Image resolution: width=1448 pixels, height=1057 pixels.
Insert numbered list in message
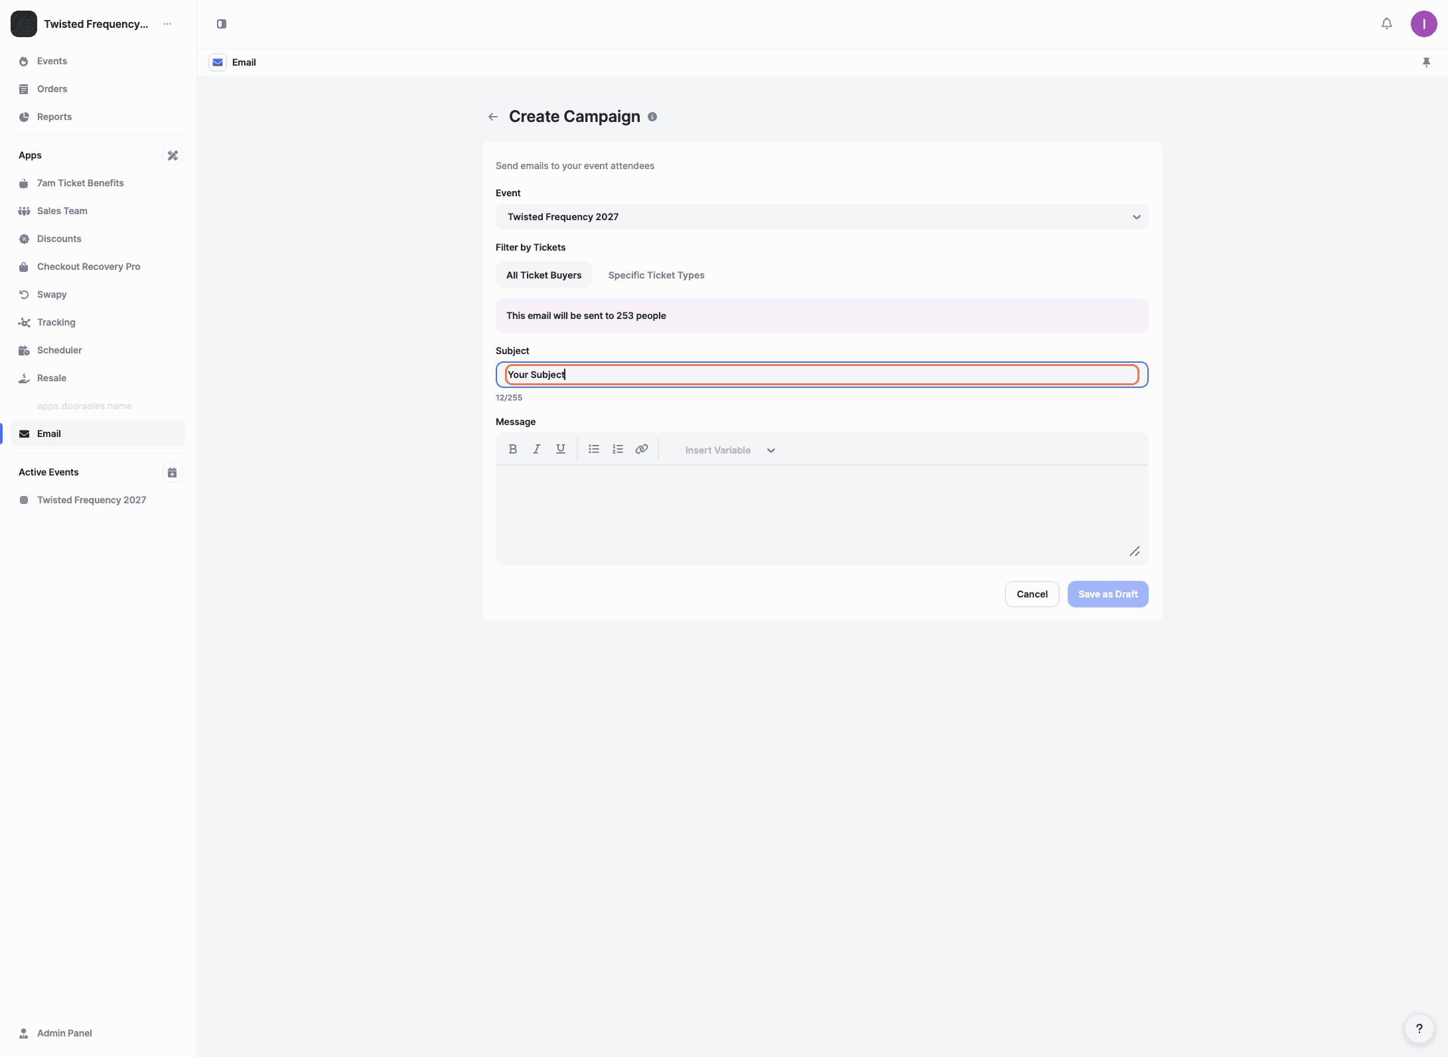[x=617, y=449]
